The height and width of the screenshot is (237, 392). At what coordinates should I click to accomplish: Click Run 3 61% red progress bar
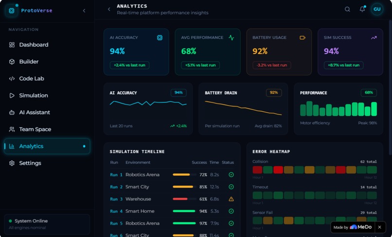pos(184,199)
